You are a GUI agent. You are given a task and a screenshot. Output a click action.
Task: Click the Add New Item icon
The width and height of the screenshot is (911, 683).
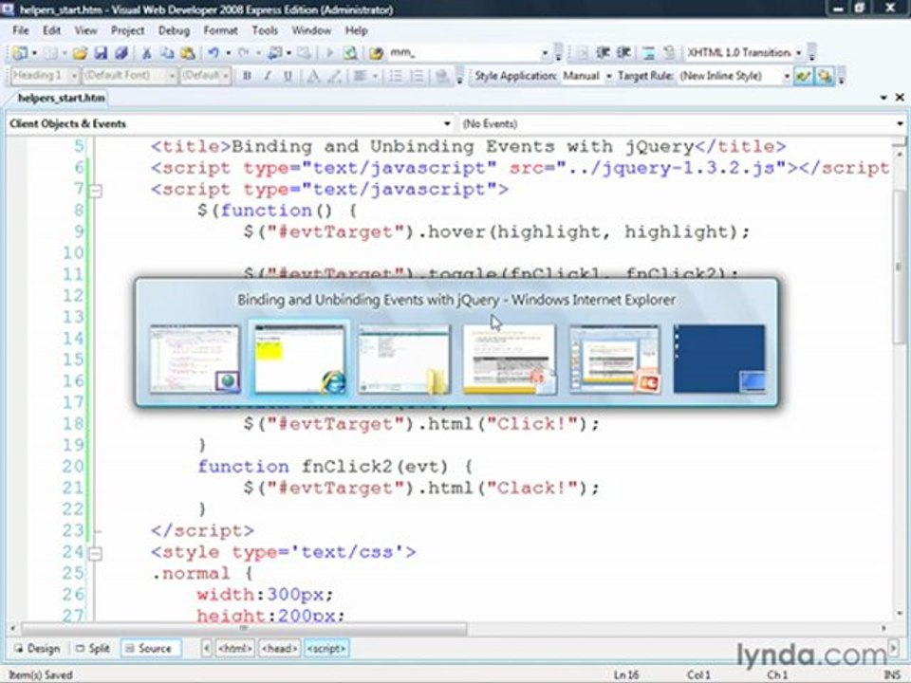tap(49, 53)
